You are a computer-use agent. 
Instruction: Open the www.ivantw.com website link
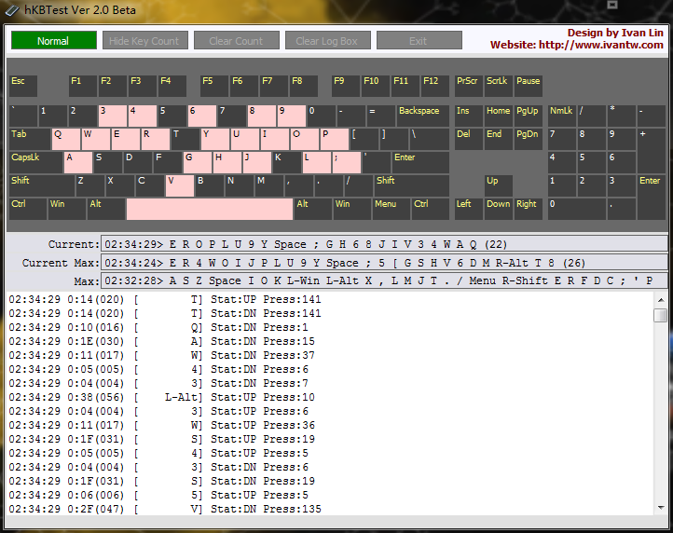[578, 45]
